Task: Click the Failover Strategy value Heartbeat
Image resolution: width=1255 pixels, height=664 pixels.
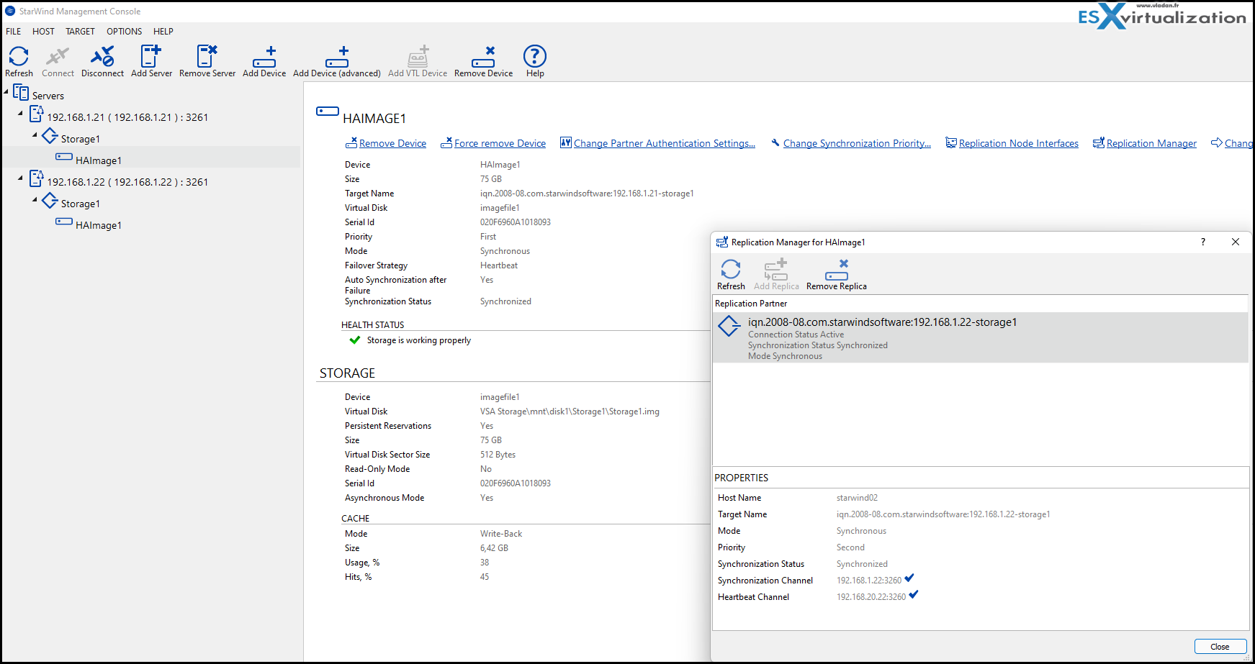Action: [x=499, y=265]
